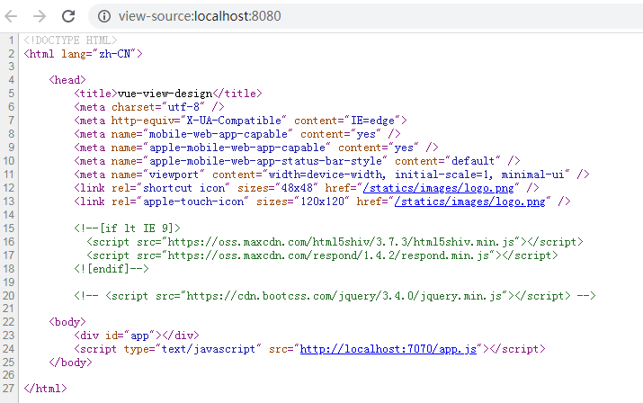Click apple-mobile-web-app-capable on line 9
This screenshot has width=643, height=403.
tap(237, 148)
